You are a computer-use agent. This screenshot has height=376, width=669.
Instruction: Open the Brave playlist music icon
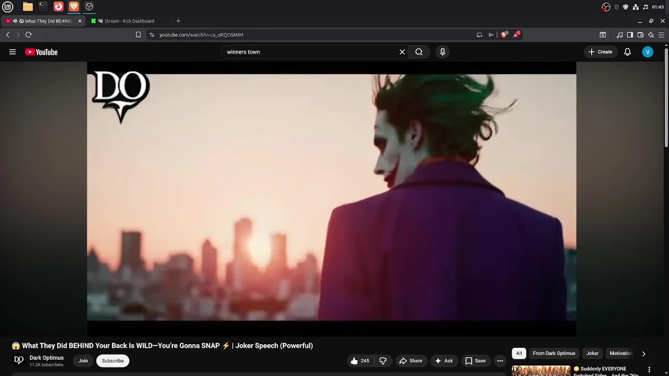619,34
